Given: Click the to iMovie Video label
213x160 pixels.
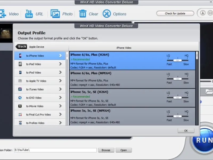Looking at the screenshot, I should [x=35, y=106].
